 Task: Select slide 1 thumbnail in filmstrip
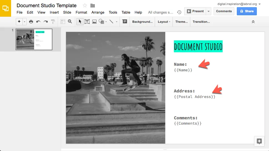tap(34, 39)
